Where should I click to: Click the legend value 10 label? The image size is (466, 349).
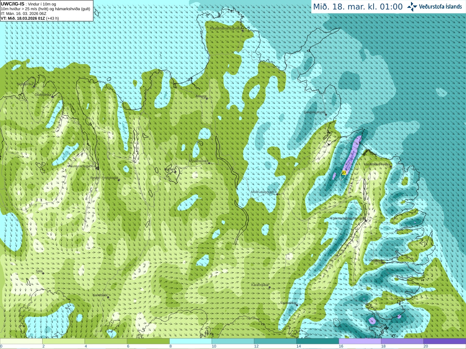pyautogui.click(x=214, y=346)
